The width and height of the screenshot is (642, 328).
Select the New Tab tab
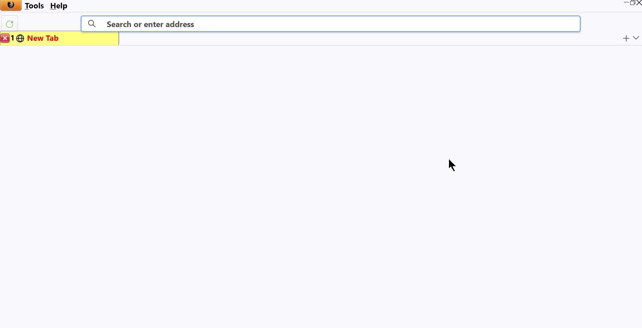pyautogui.click(x=60, y=38)
